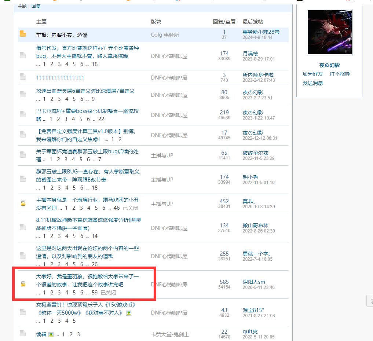Screen dimensions: 373x341
Task: Click the 夜の幻影 avatar image in sidebar
Action: coord(329,32)
